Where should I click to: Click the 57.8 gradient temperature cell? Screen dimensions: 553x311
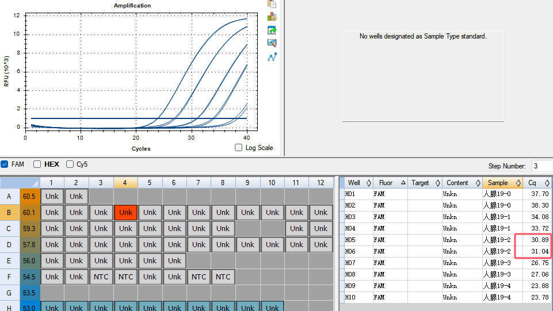pyautogui.click(x=29, y=245)
